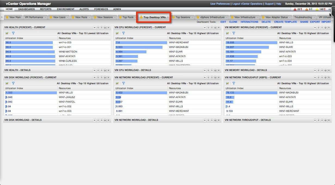
Task: Click the filter funnel in VM Memory Workload Current
Action: (x=233, y=33)
